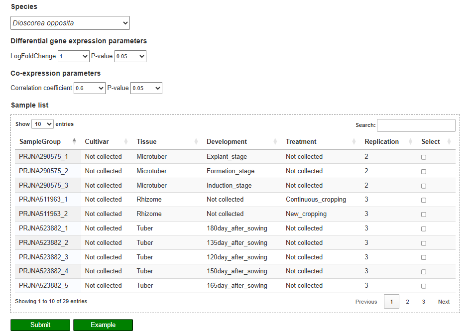Image resolution: width=472 pixels, height=336 pixels.
Task: Sort table by Replication column
Action: tap(381, 142)
